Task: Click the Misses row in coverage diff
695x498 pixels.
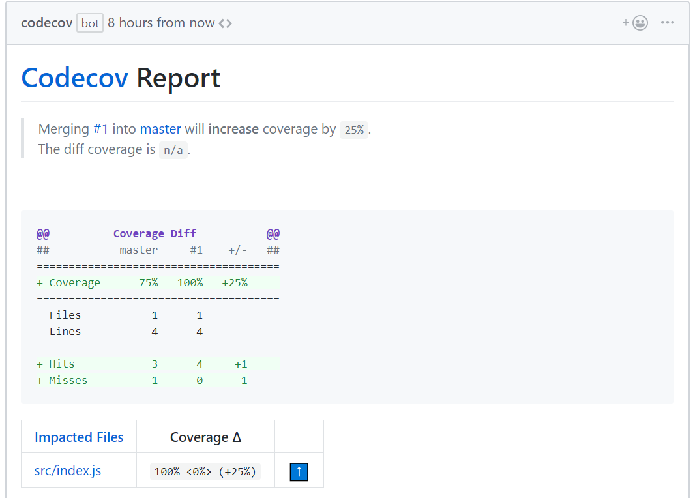Action: click(158, 381)
